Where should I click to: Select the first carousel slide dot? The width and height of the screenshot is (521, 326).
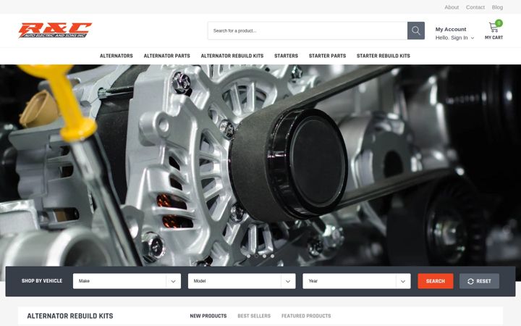(x=248, y=256)
